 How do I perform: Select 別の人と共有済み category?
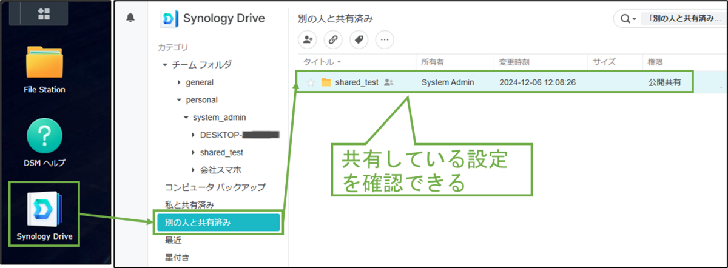point(218,223)
